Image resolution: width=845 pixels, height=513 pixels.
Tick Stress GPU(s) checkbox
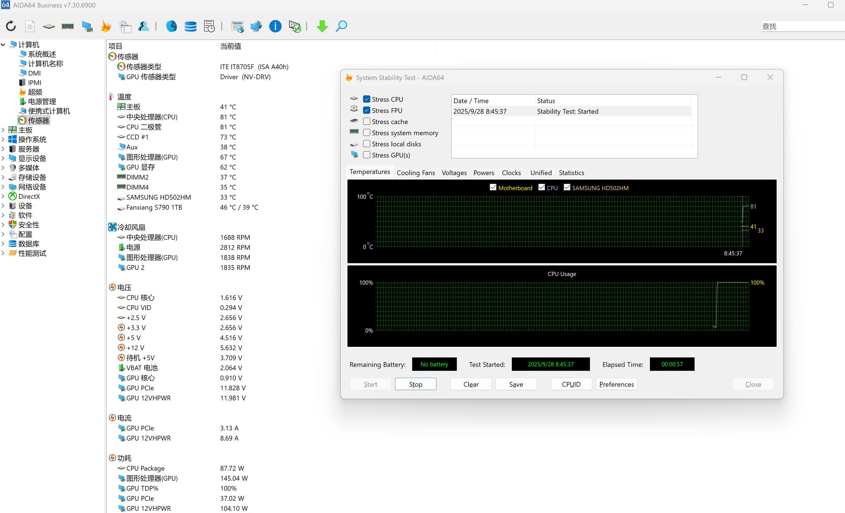tap(367, 155)
